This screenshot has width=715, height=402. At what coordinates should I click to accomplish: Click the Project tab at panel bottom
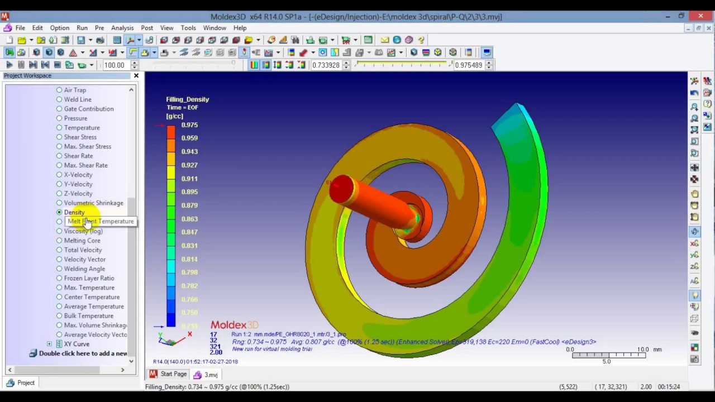(20, 382)
